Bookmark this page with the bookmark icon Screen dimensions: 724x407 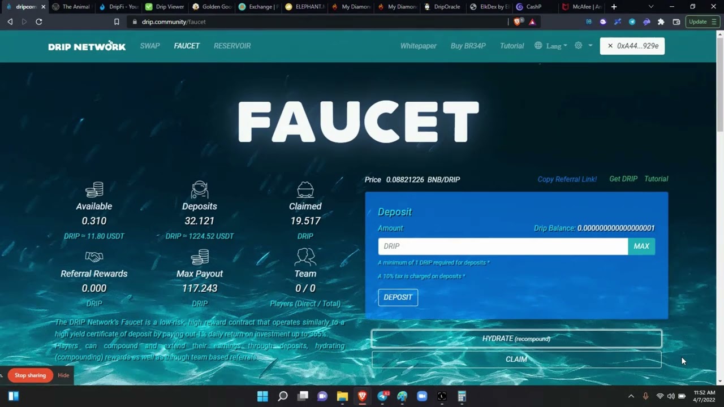117,21
